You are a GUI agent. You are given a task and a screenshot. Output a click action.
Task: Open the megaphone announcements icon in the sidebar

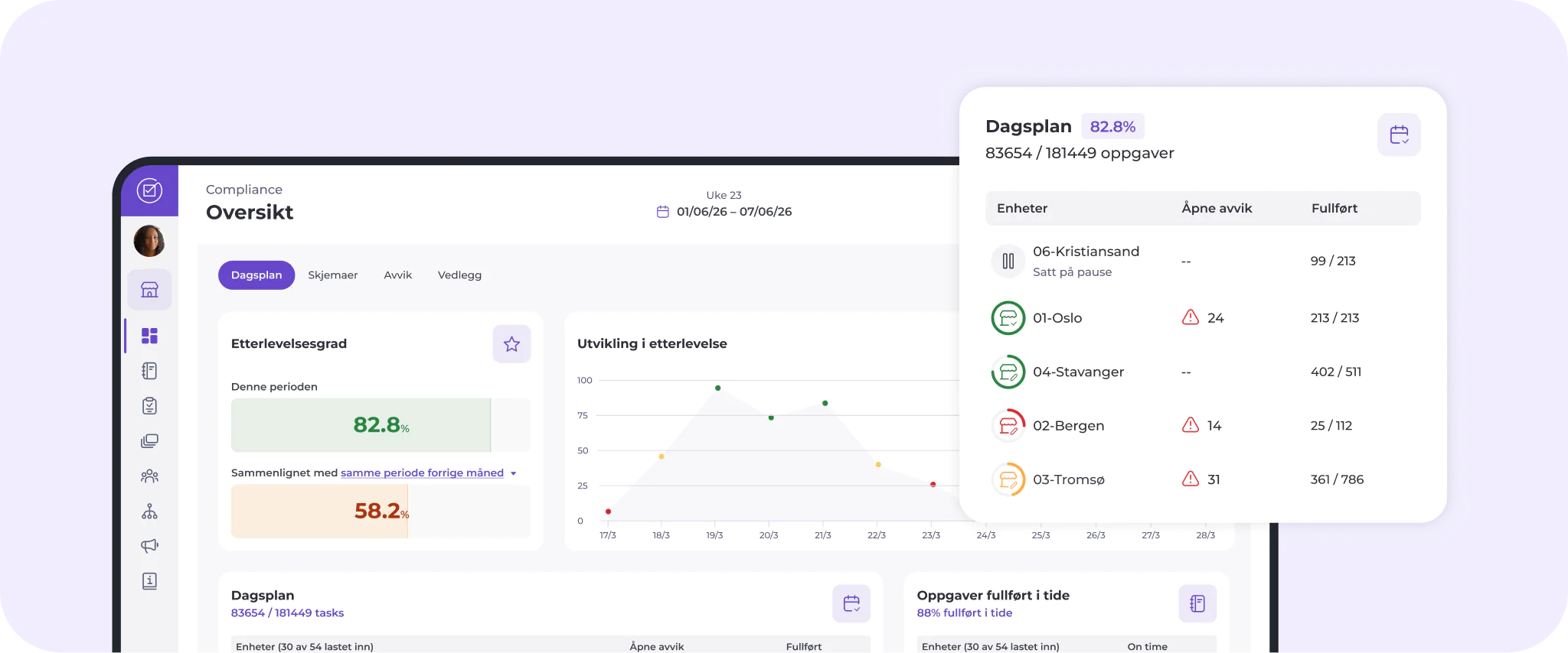pos(149,546)
